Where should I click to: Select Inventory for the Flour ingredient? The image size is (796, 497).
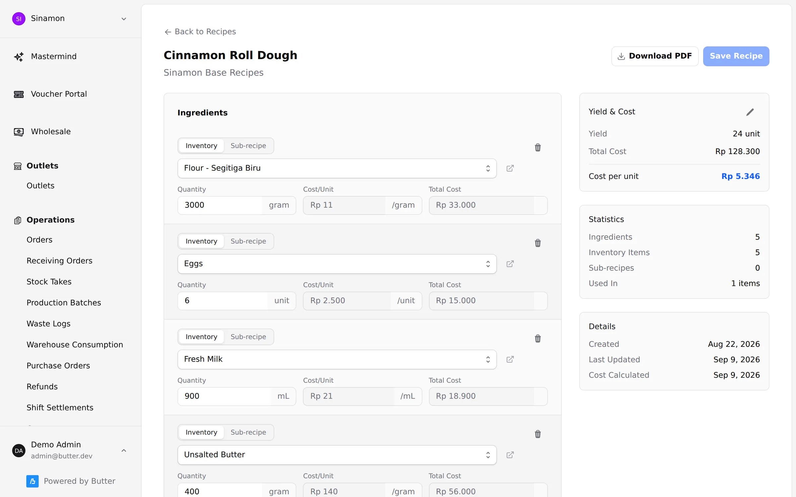(x=201, y=146)
